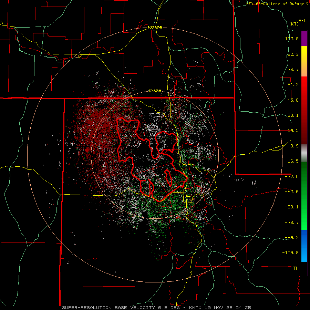Click the 76.7 value on the velocity scale
310x310 pixels.
pos(293,69)
